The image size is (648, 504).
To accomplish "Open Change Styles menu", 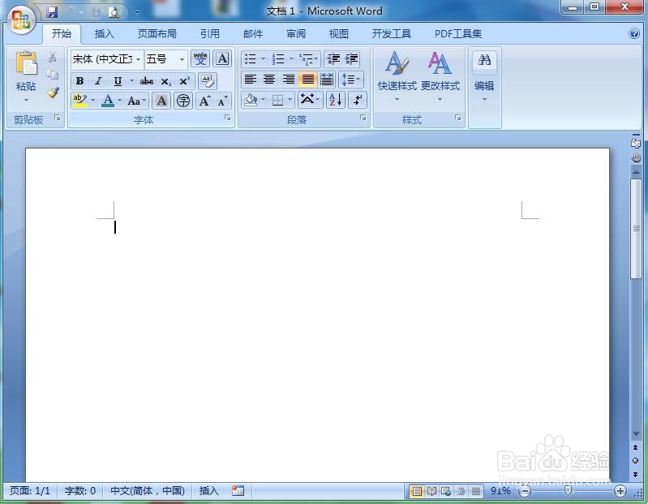I will click(440, 75).
